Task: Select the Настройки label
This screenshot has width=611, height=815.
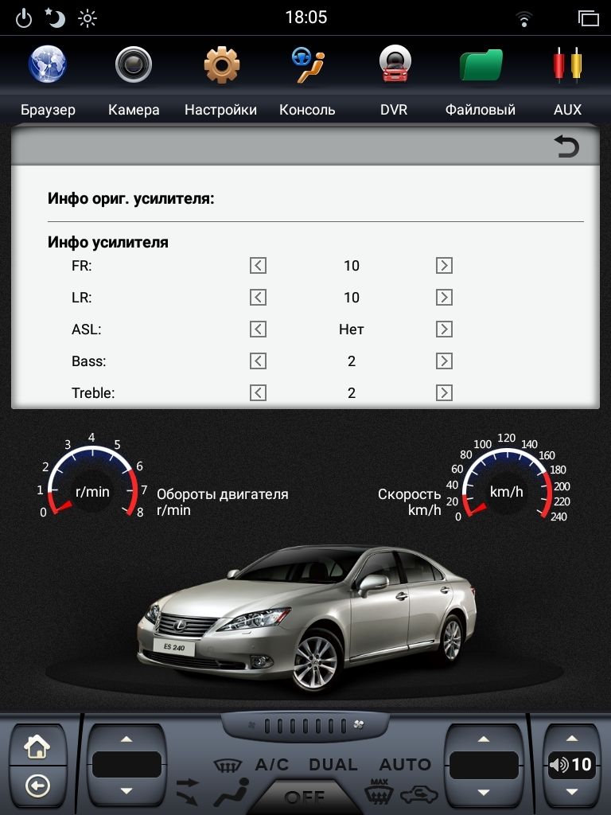Action: (x=221, y=110)
